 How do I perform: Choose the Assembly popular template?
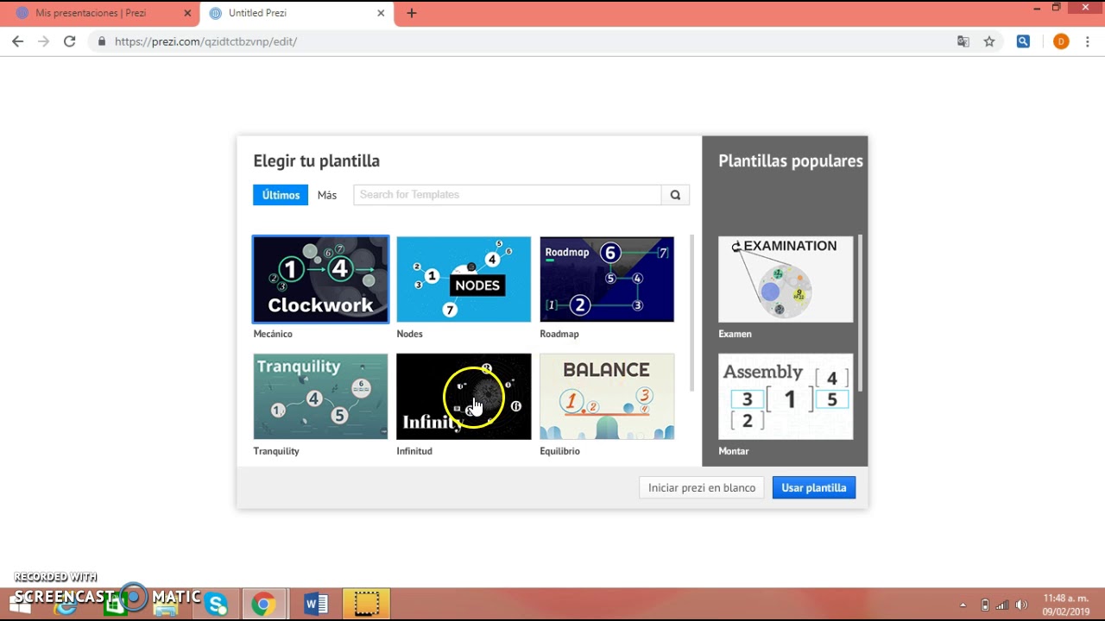[x=786, y=397]
